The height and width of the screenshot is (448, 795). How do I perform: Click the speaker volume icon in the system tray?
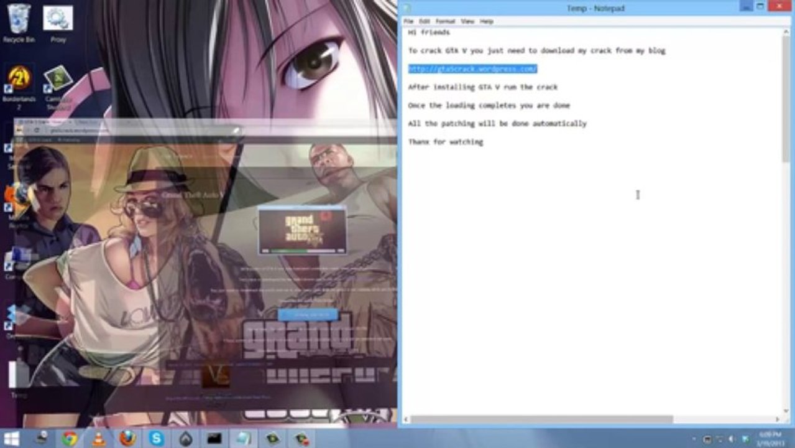coord(731,439)
